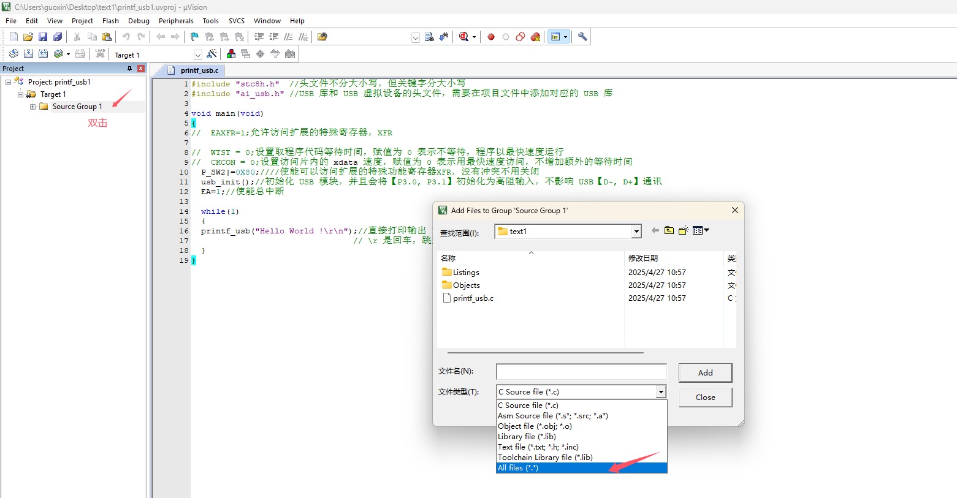Open the File menu

point(11,21)
